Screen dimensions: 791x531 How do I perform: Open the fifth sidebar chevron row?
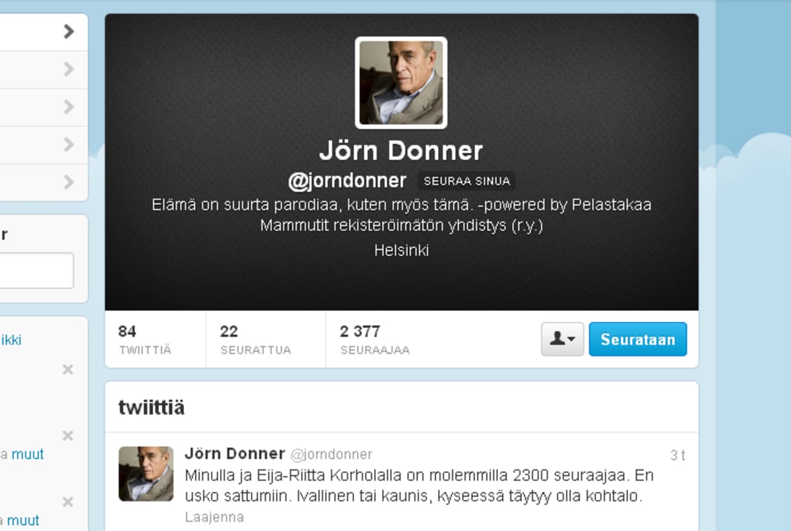click(44, 183)
